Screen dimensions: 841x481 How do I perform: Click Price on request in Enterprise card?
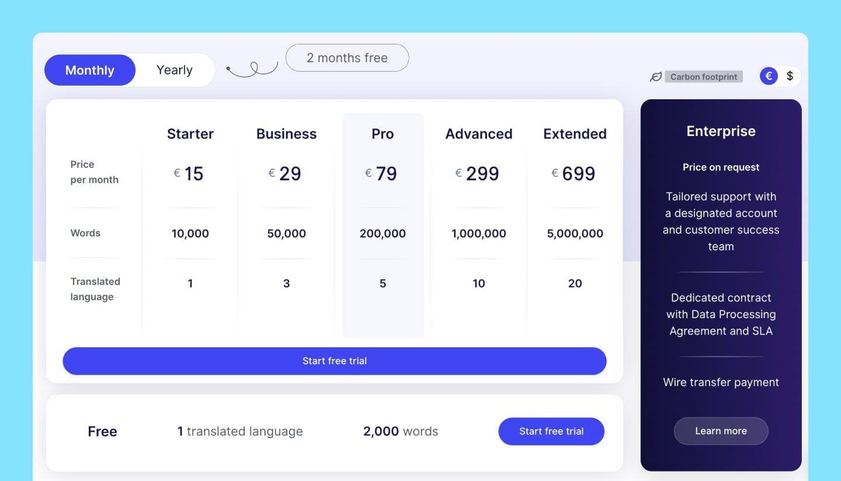[721, 167]
